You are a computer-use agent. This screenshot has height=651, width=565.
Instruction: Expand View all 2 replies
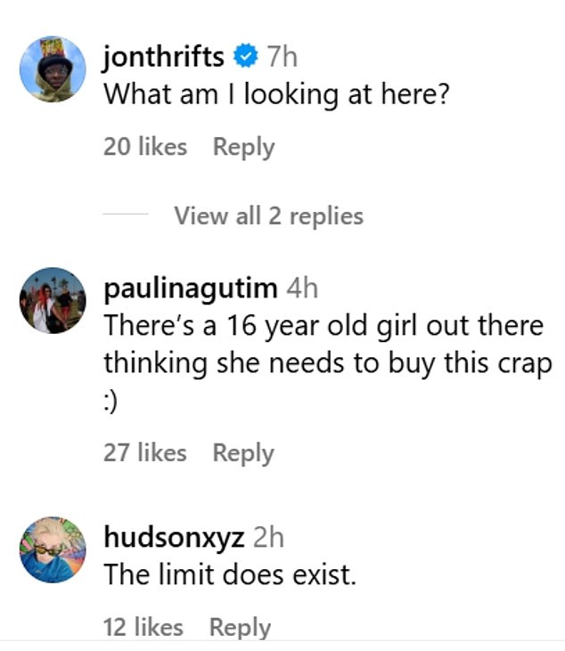pos(269,216)
